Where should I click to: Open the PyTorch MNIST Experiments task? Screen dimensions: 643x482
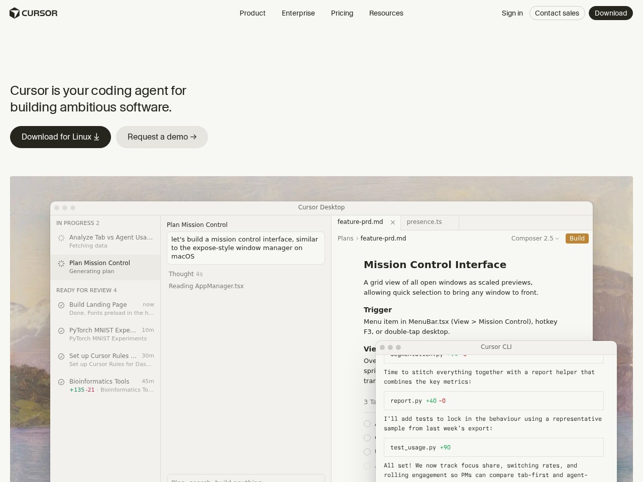click(105, 334)
